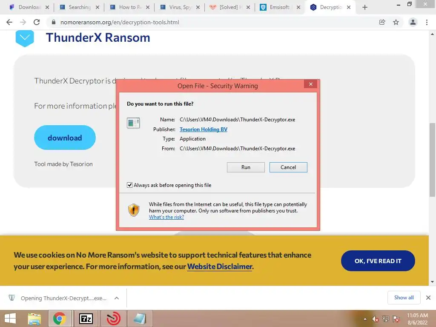Screen dimensions: 436x327
Task: Close the downloads bar
Action: 428,298
